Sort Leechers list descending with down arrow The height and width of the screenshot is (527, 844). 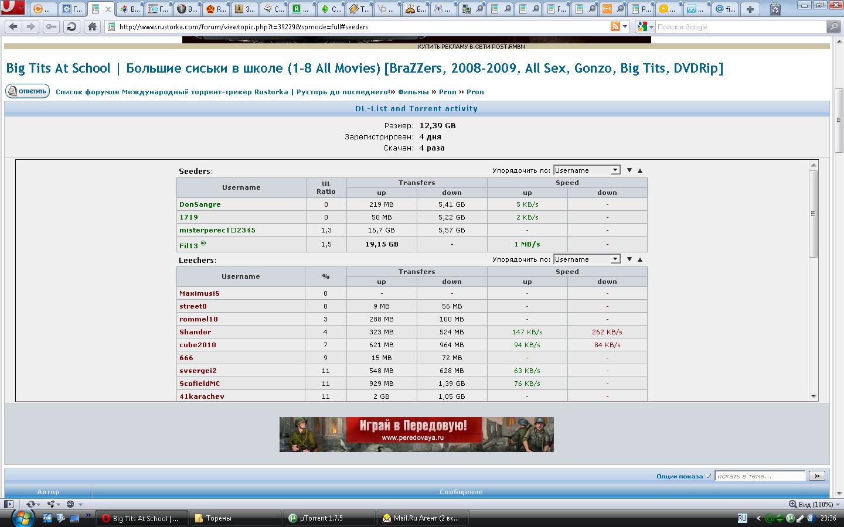(629, 259)
